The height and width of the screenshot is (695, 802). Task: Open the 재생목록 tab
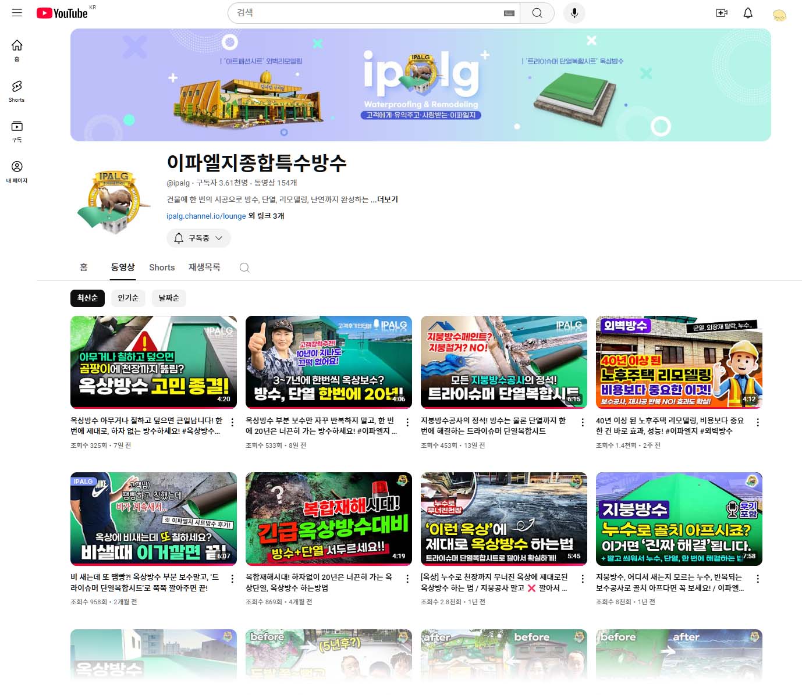(x=204, y=267)
